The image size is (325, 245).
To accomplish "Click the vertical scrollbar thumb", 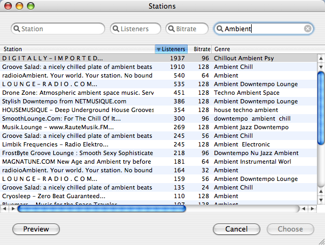I will click(321, 108).
